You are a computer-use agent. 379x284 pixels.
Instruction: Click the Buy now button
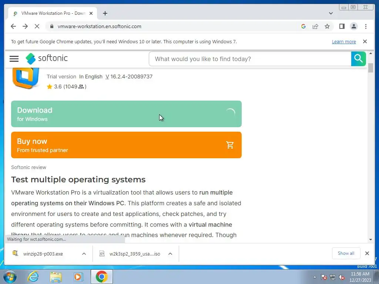click(x=127, y=145)
